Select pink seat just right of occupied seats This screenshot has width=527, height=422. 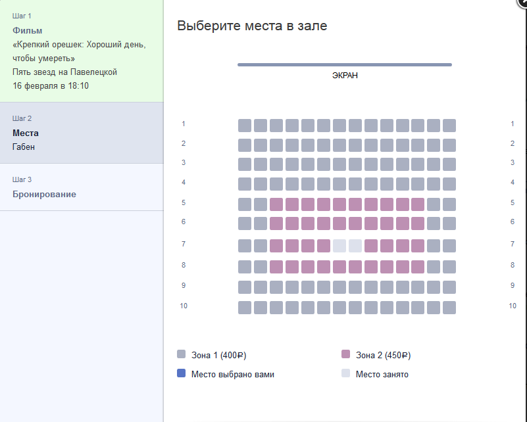371,246
